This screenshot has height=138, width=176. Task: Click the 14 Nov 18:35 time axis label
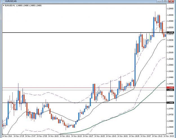point(100,136)
